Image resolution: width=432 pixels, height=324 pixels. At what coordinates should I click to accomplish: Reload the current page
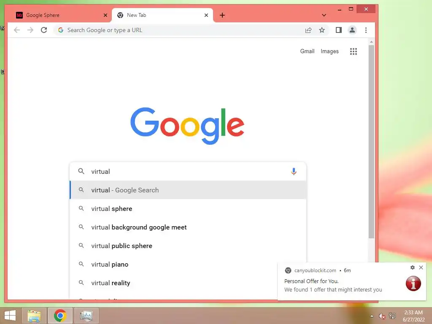point(44,30)
